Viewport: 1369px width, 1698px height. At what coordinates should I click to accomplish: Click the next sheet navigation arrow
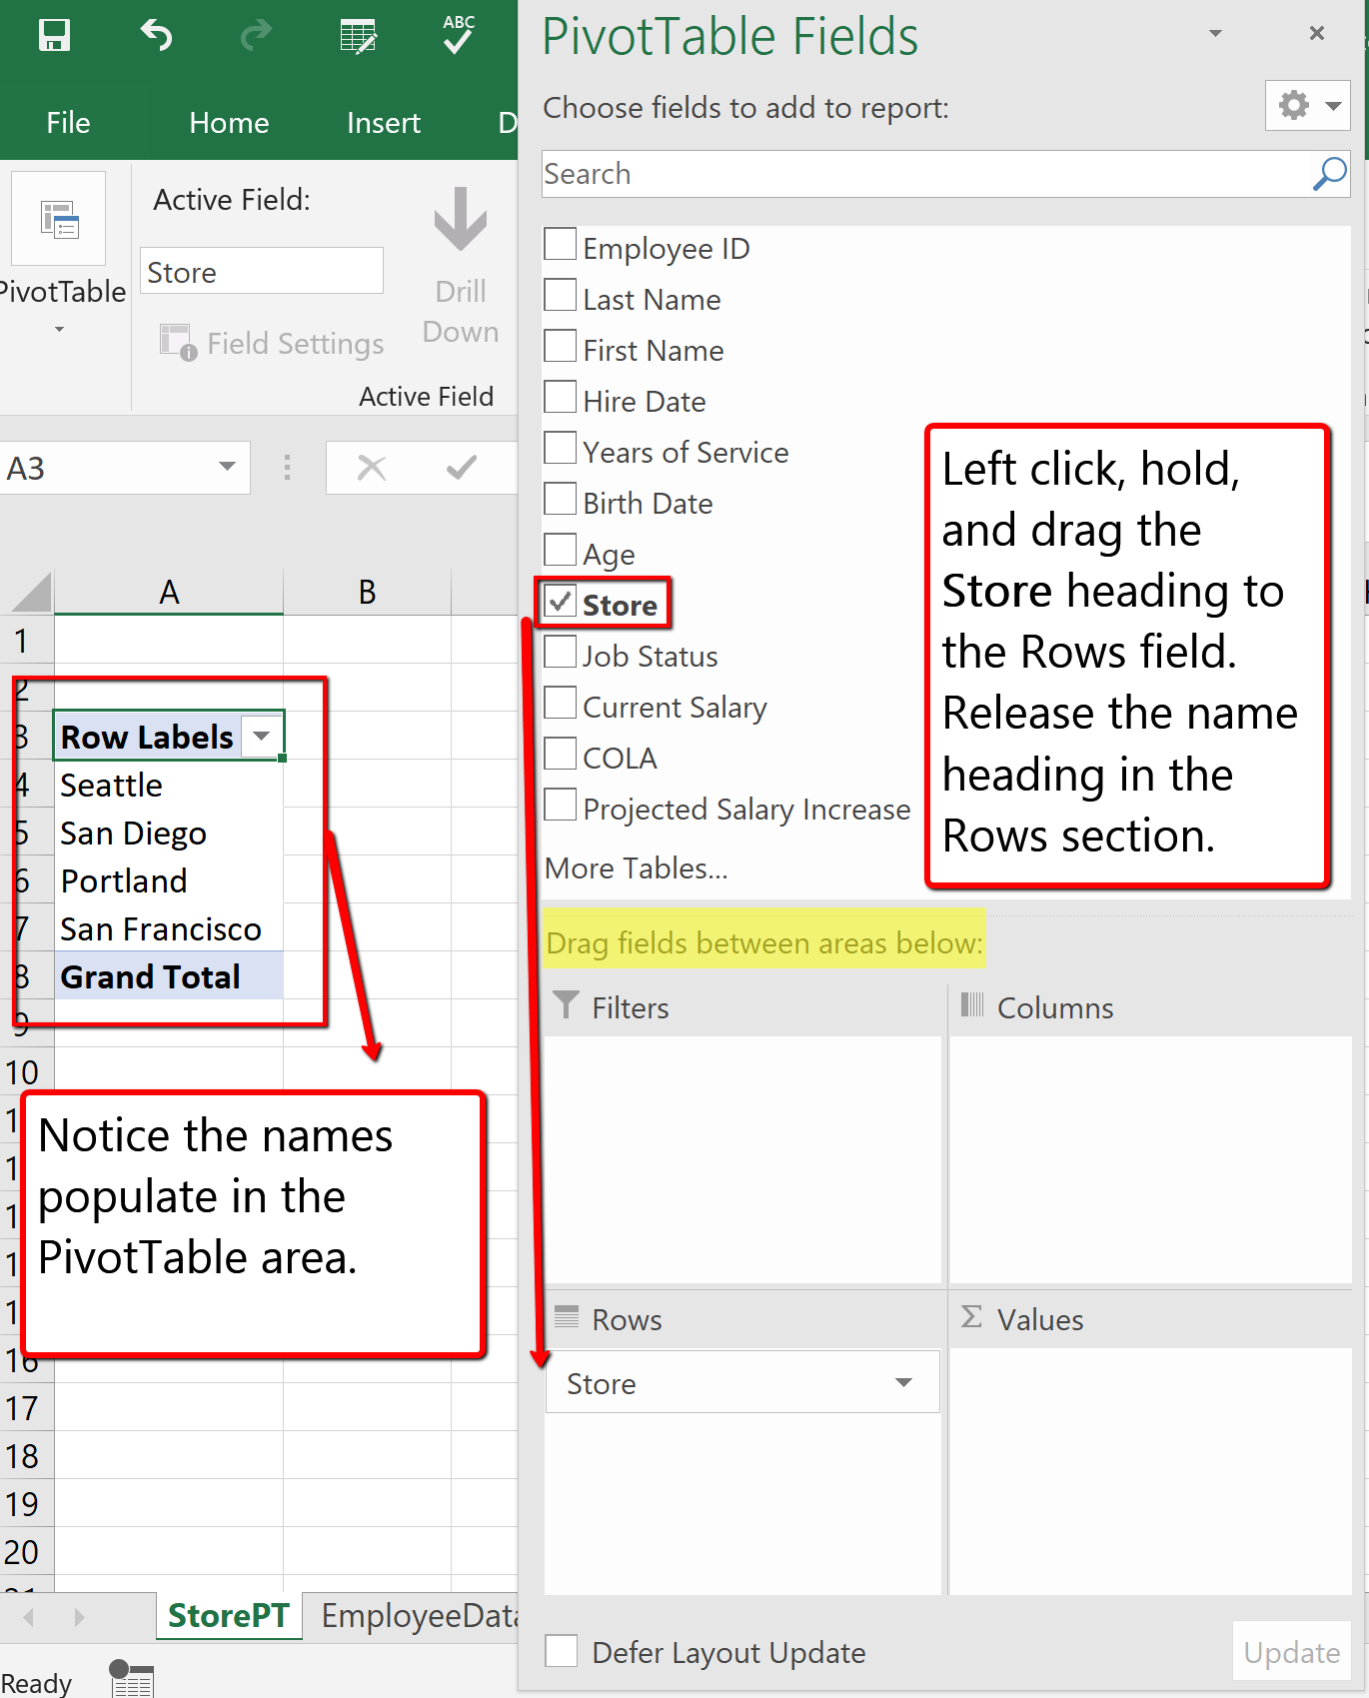coord(79,1616)
